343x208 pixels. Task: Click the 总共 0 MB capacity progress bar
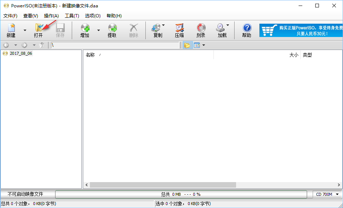[181, 194]
